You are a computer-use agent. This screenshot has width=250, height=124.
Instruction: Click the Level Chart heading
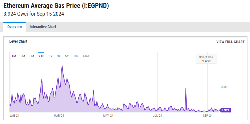(18, 42)
